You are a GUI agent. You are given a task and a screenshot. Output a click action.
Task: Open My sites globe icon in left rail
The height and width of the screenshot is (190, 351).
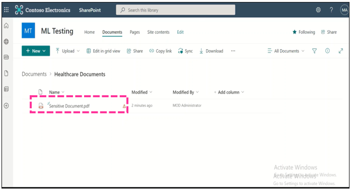point(6,42)
